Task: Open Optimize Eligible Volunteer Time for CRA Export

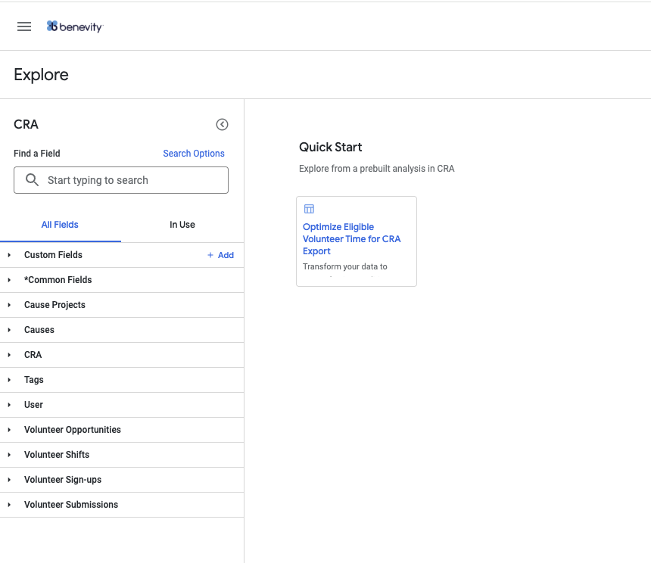Action: coord(351,239)
